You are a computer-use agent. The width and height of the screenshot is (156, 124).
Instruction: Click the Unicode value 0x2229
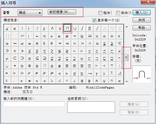140,39
